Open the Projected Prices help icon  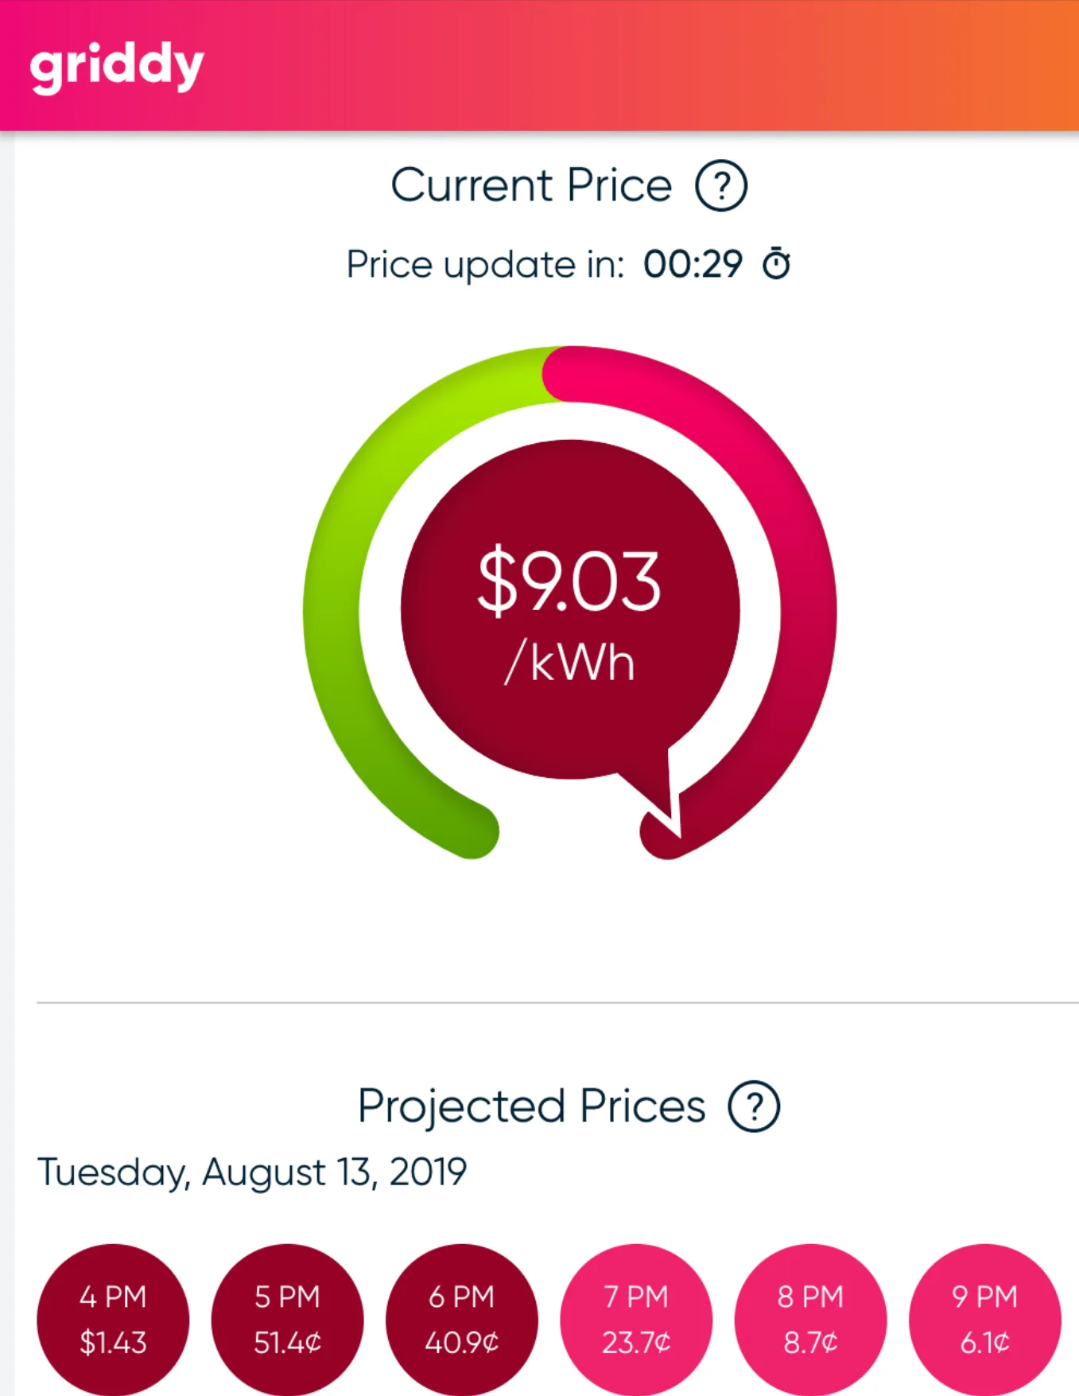coord(754,1106)
